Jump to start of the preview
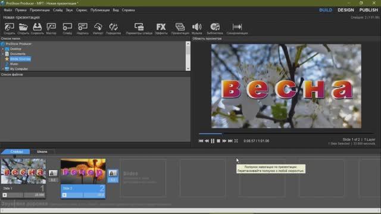Viewport: 381px width, 214px height. click(x=201, y=141)
